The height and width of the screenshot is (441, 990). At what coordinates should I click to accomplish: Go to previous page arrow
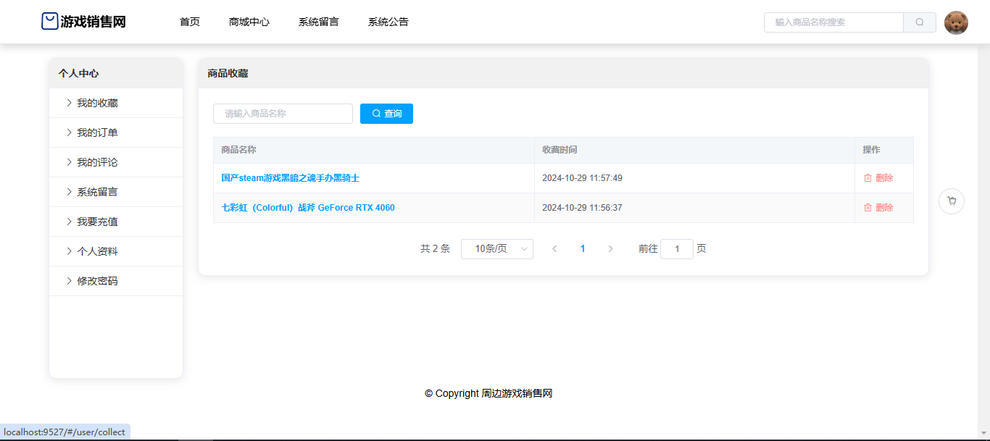pyautogui.click(x=554, y=249)
